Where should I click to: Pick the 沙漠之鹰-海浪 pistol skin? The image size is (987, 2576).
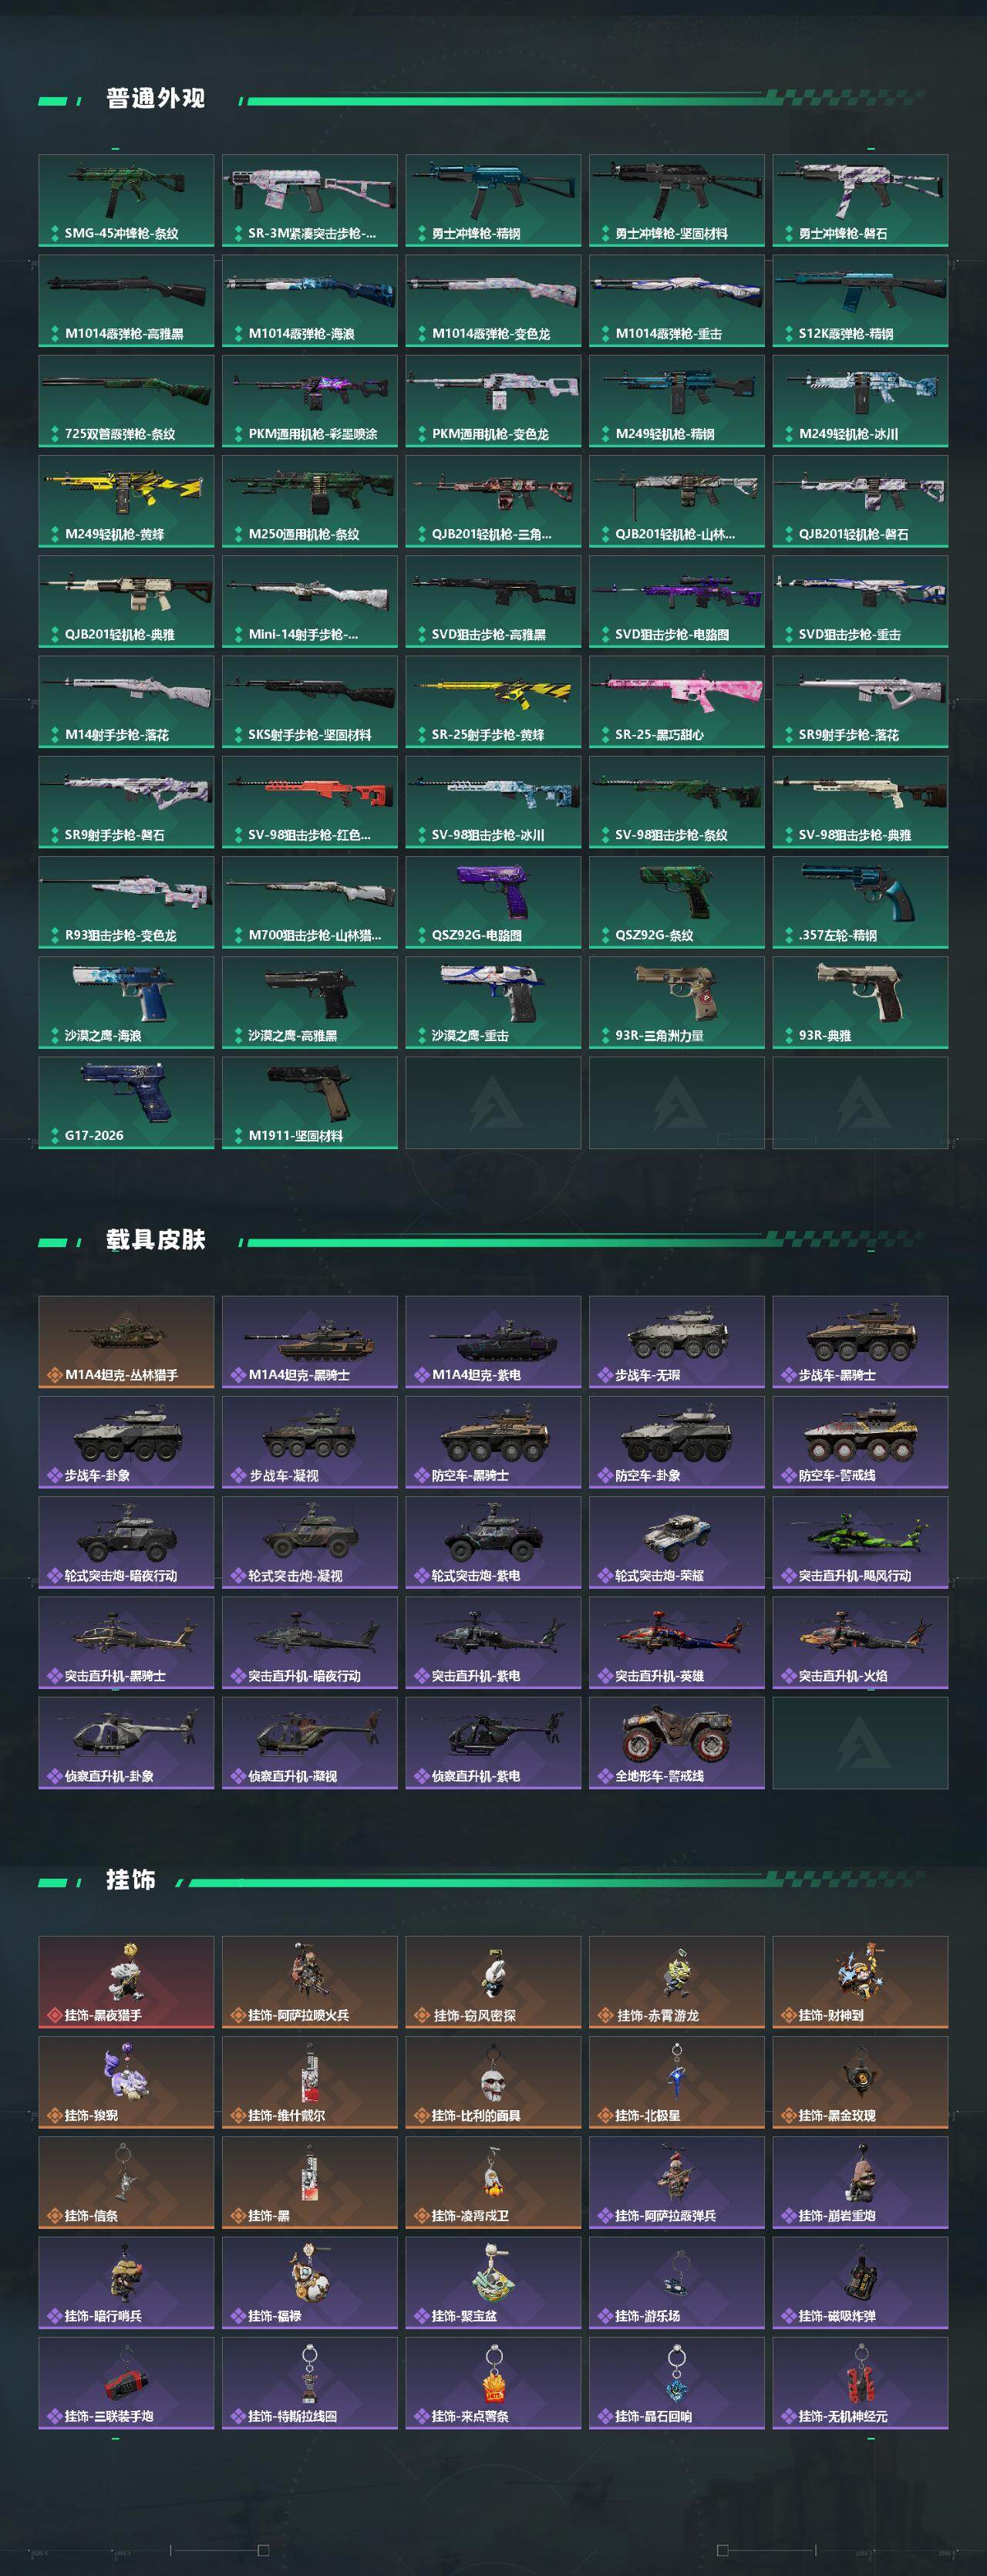126,1003
